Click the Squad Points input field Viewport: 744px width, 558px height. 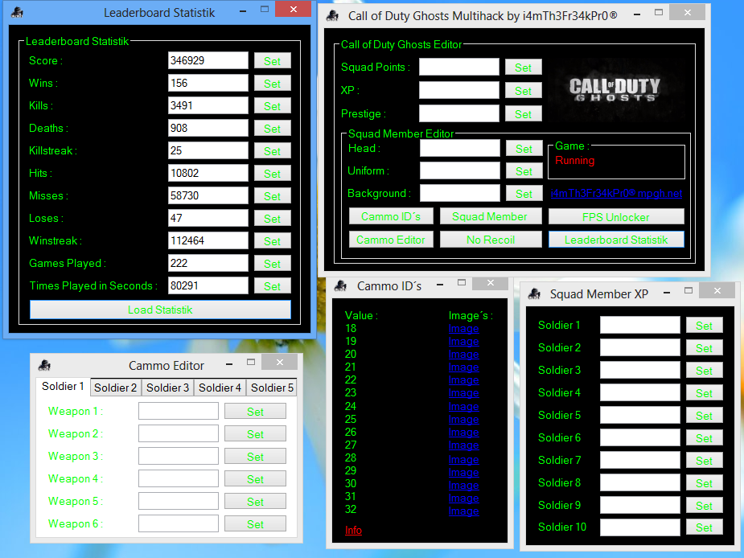[x=459, y=67]
